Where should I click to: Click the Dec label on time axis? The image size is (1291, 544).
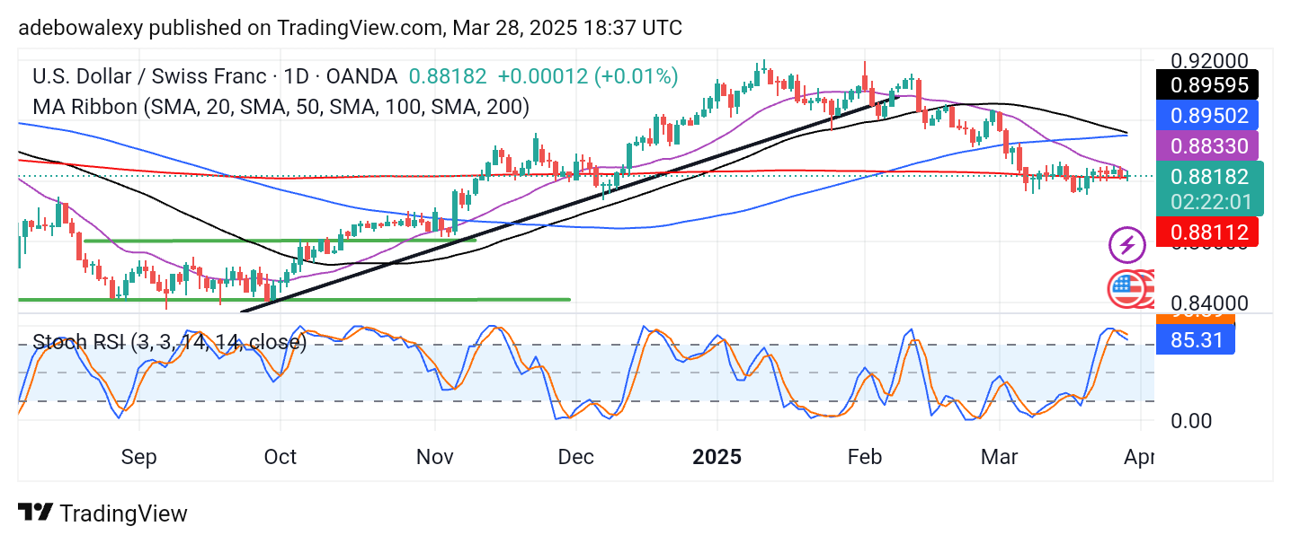click(575, 457)
